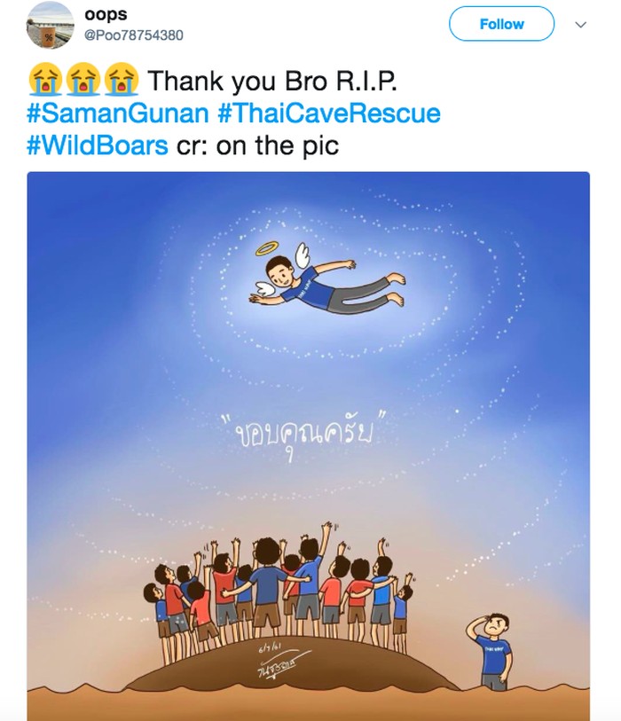Click the handwritten date on the hill
Viewport: 621px width, 721px height.
[270, 649]
